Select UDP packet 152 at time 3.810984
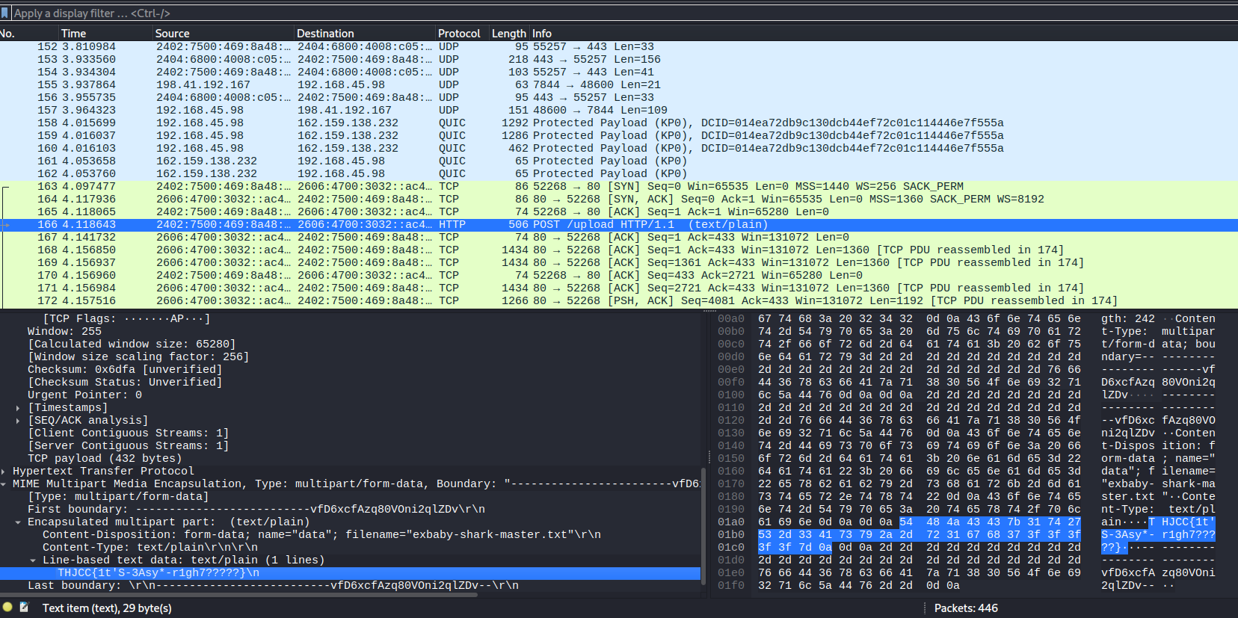The width and height of the screenshot is (1238, 618). coord(619,47)
